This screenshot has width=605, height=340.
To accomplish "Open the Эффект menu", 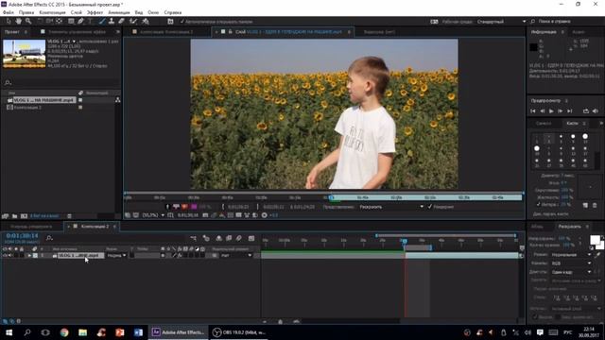I will (95, 12).
